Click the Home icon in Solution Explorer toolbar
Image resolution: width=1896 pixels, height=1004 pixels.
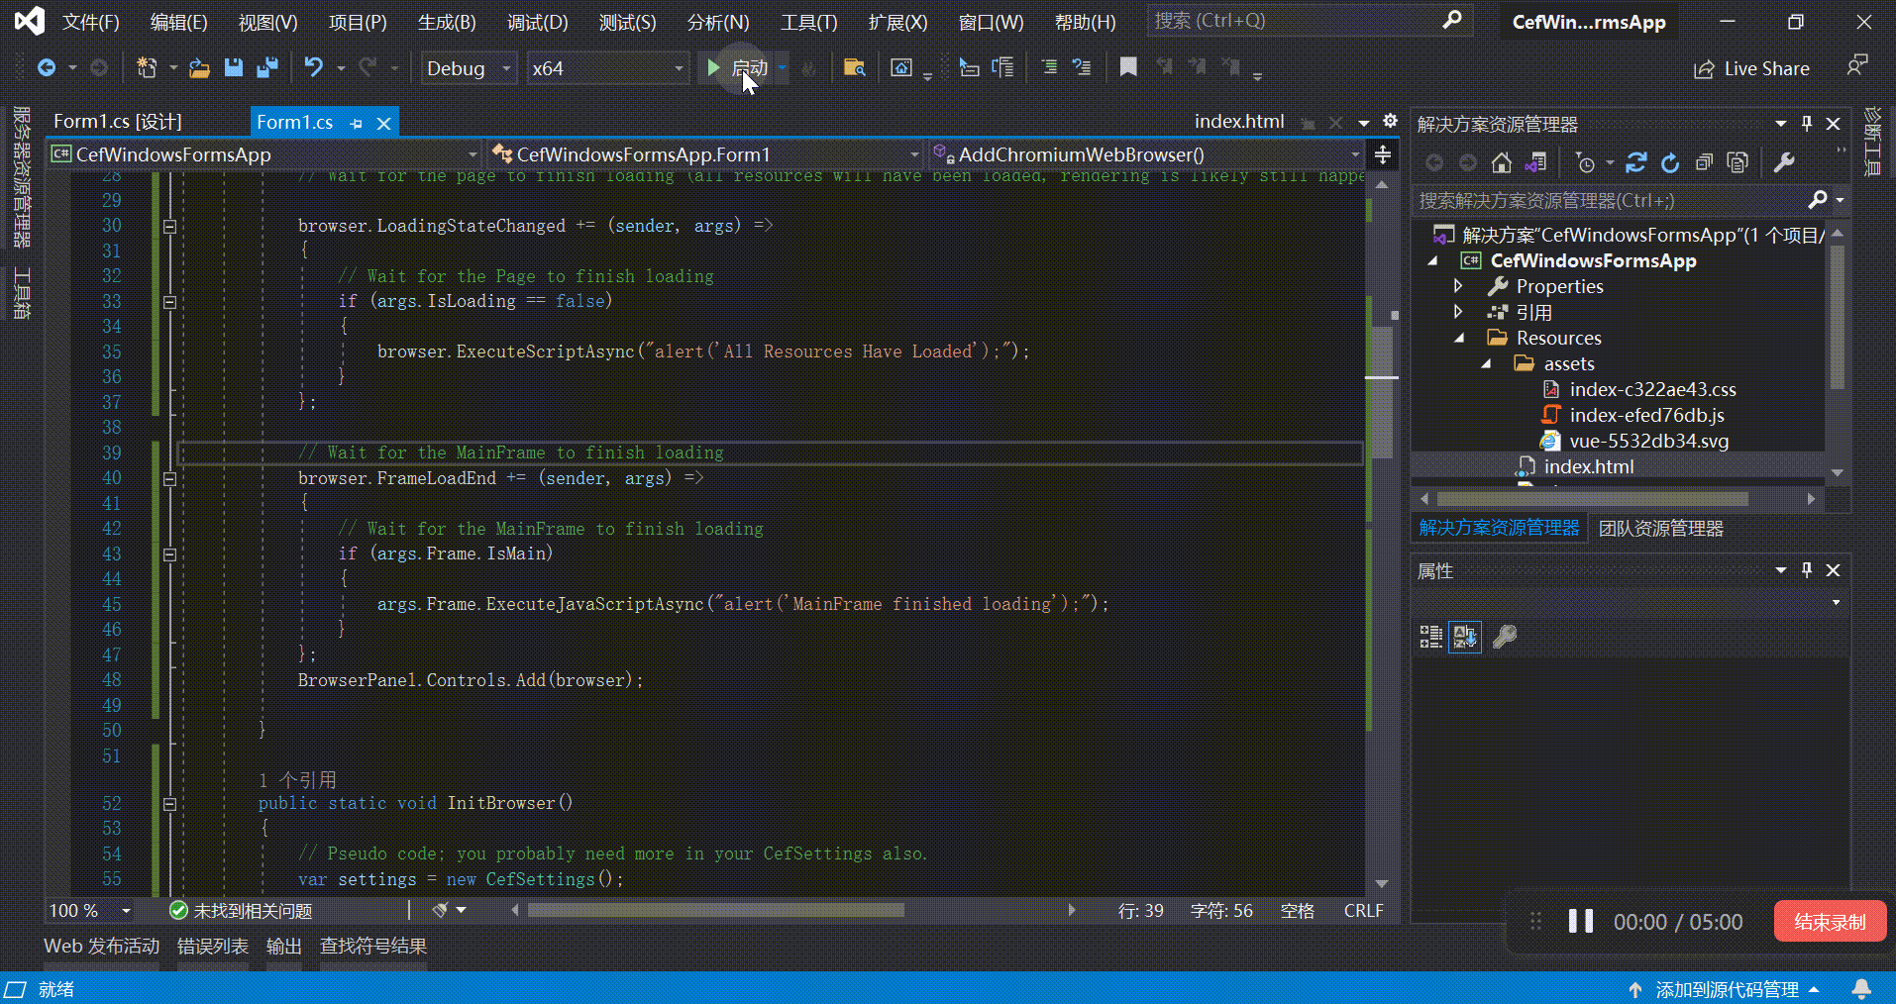[x=1501, y=162]
